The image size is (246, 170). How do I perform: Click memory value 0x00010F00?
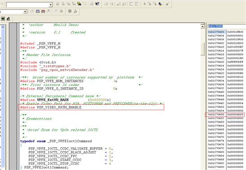pos(235,39)
